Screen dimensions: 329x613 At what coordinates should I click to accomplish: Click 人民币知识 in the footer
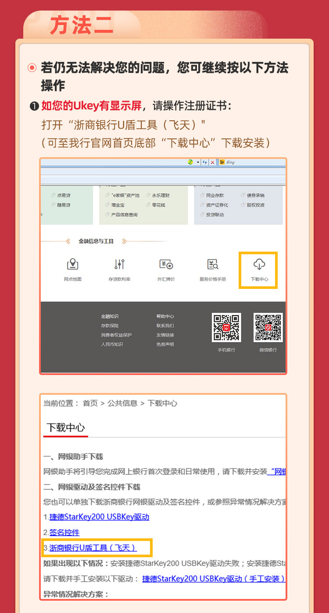[112, 344]
